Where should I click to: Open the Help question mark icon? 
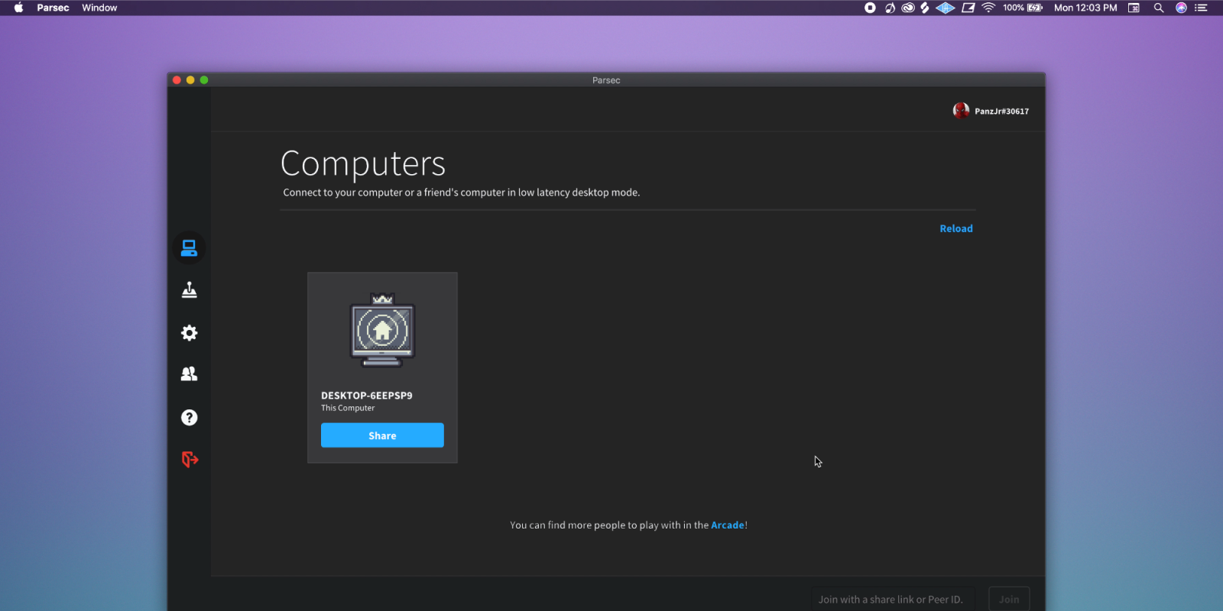(189, 418)
